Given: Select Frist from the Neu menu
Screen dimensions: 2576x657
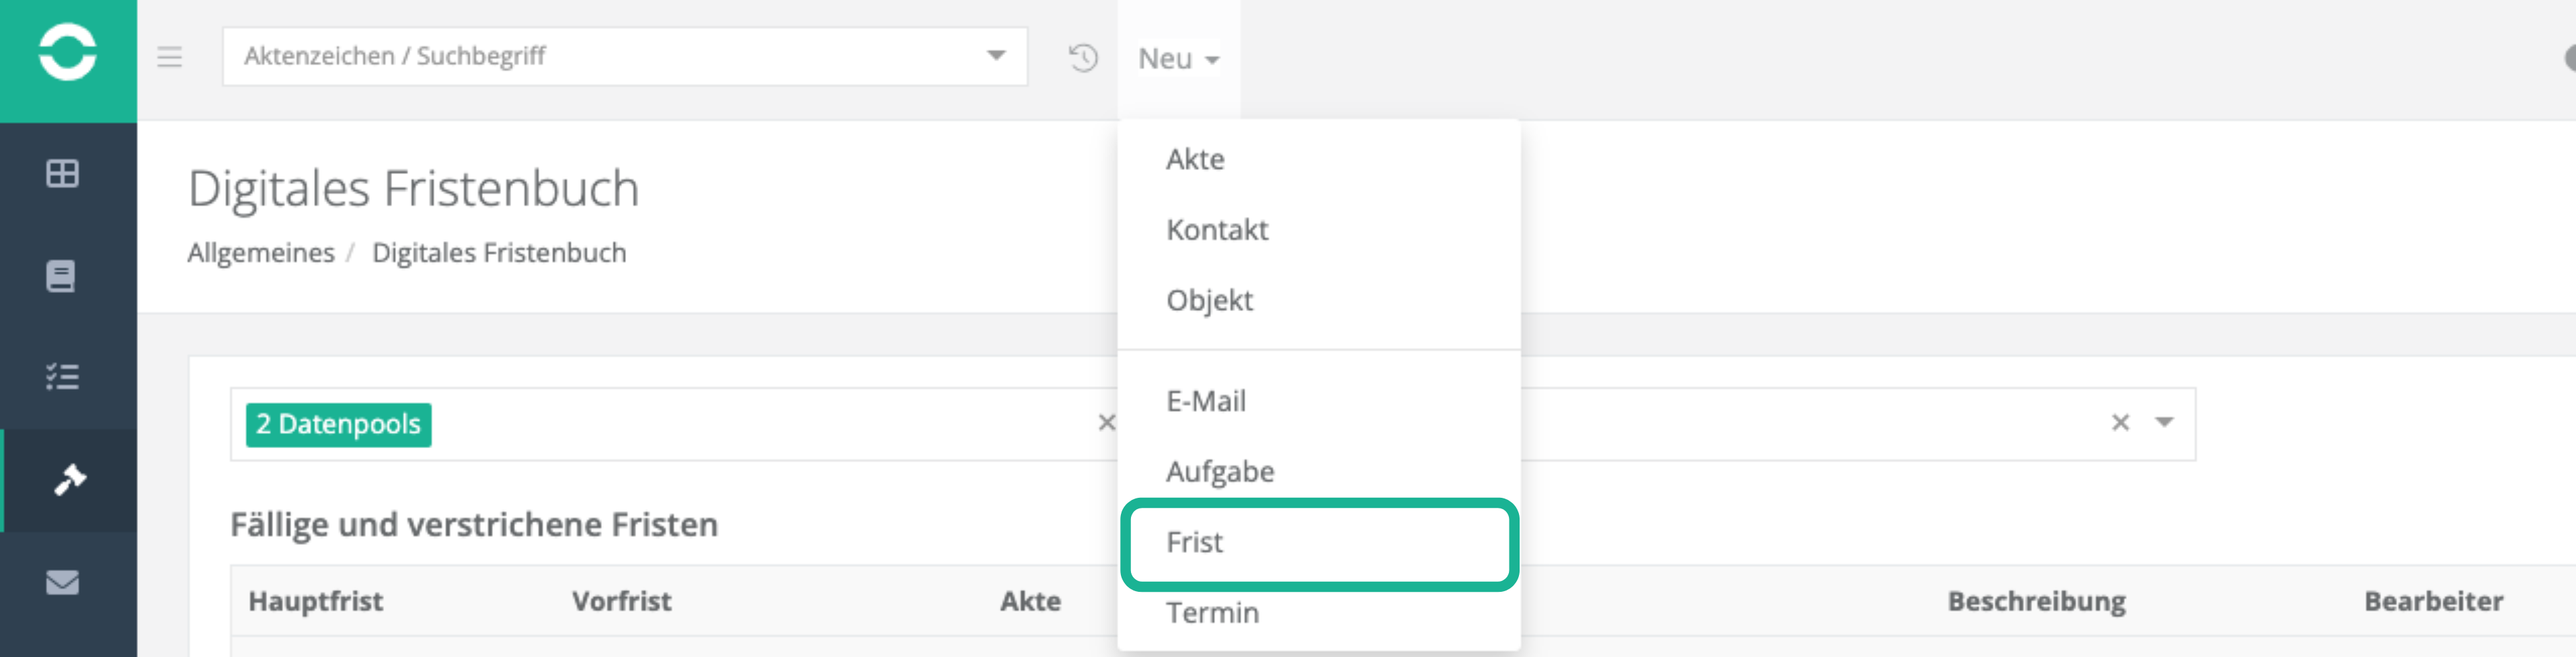Looking at the screenshot, I should click(x=1195, y=542).
